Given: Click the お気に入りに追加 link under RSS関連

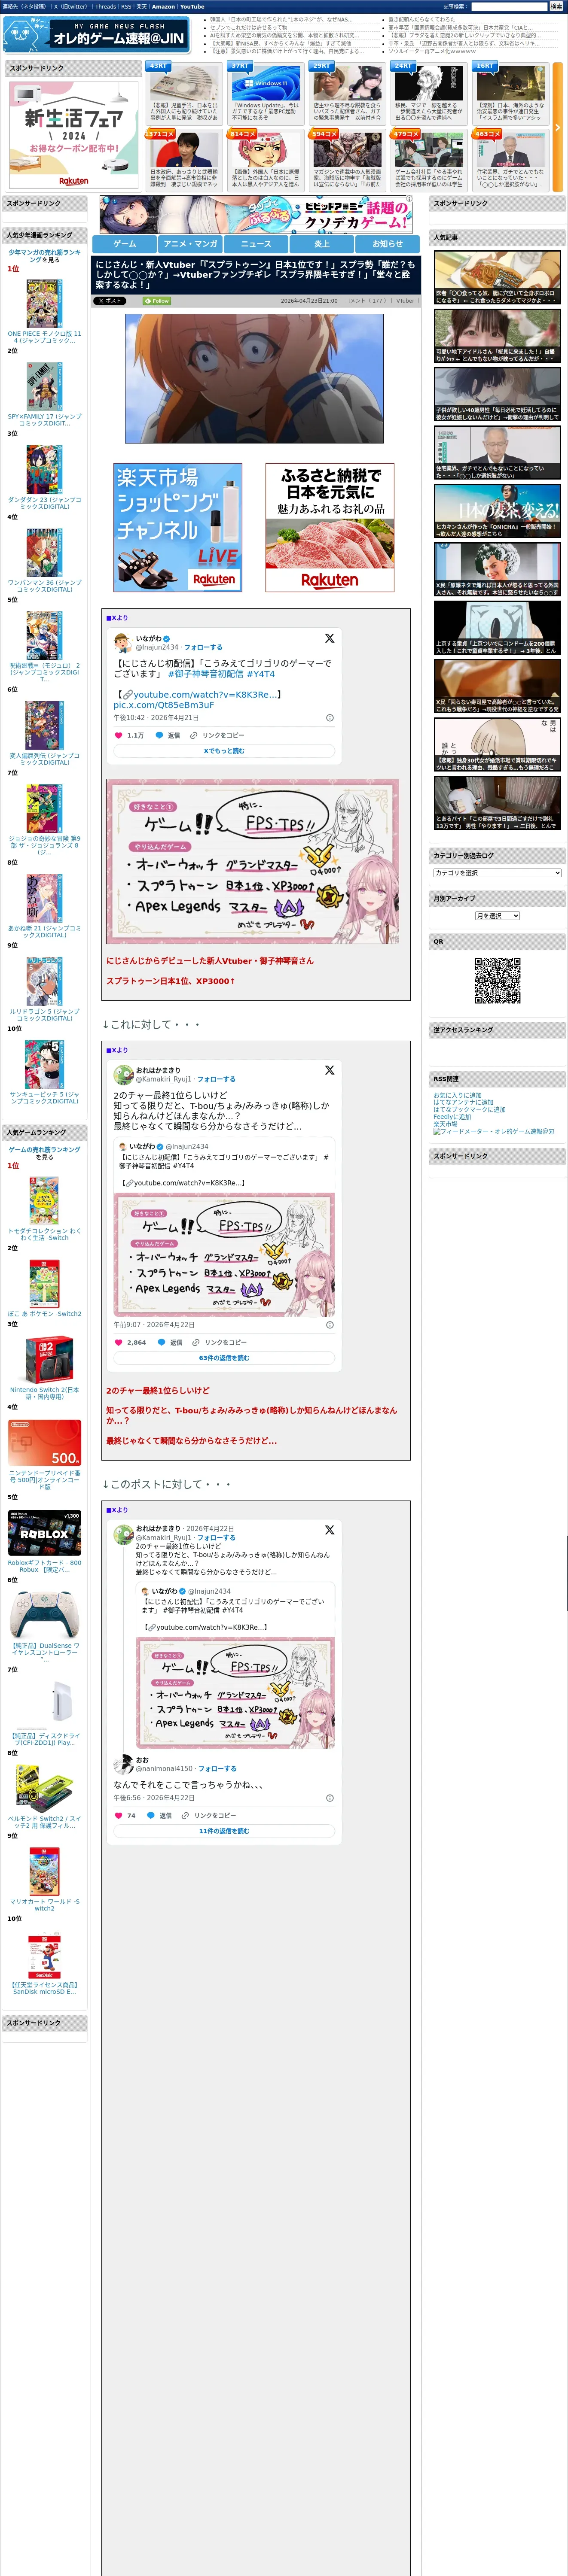Looking at the screenshot, I should pos(457,1095).
